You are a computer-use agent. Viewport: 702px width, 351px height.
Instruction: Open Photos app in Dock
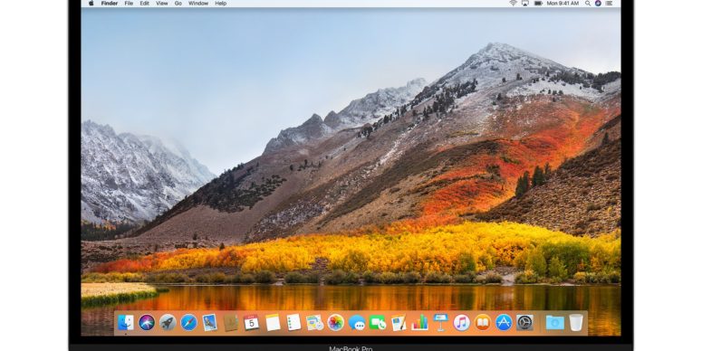(336, 322)
